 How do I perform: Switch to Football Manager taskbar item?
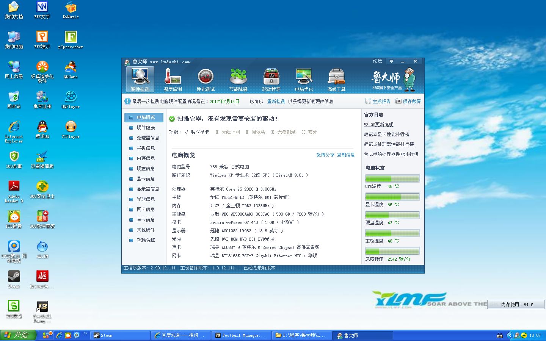click(x=242, y=335)
